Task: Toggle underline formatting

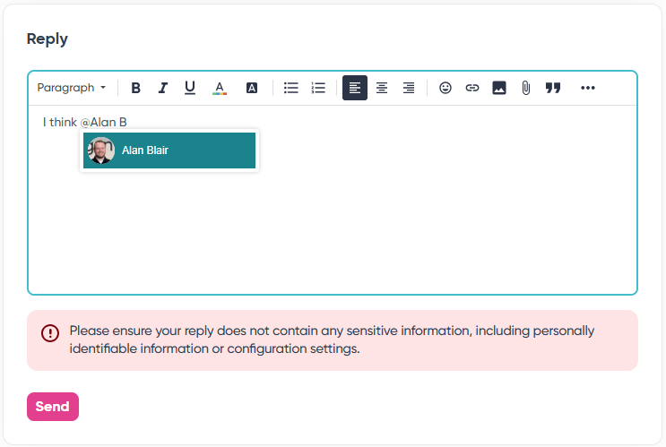Action: pos(190,88)
